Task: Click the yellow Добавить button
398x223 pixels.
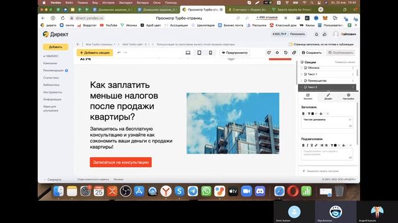Action: [55, 47]
